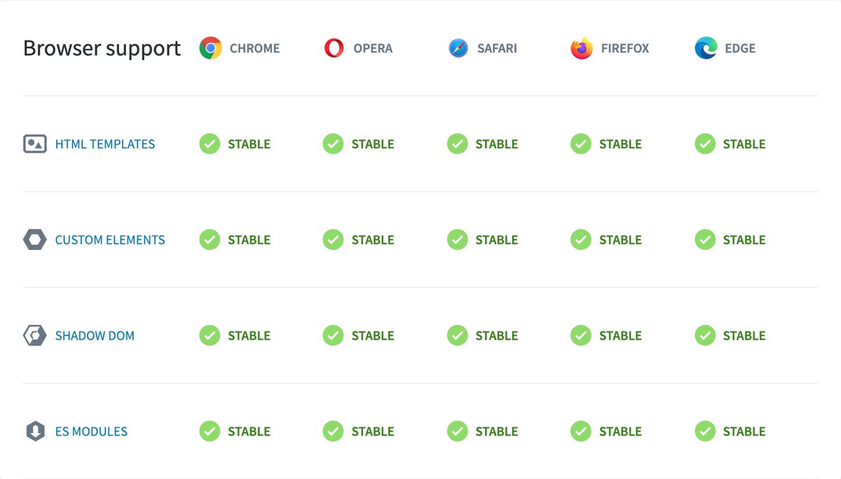Click the HTML Templates feature icon
The image size is (841, 479).
pos(35,144)
